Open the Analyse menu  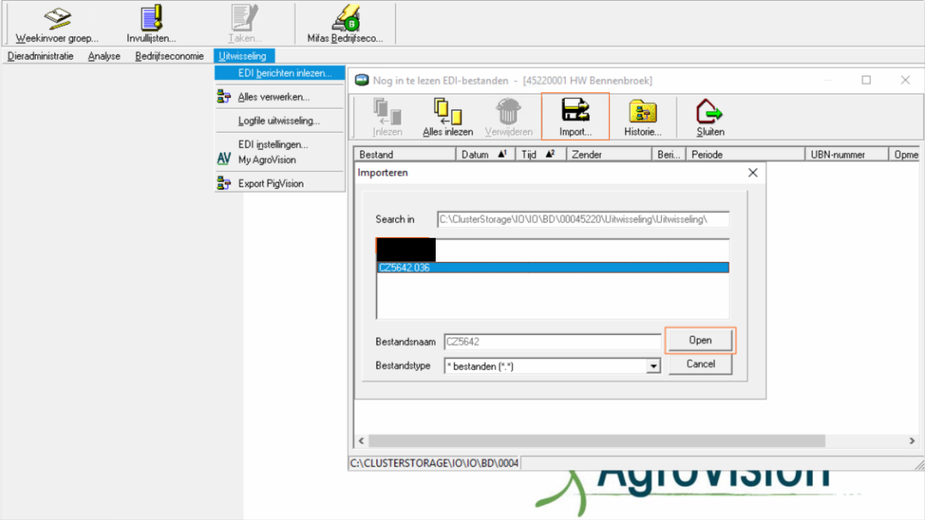click(104, 56)
